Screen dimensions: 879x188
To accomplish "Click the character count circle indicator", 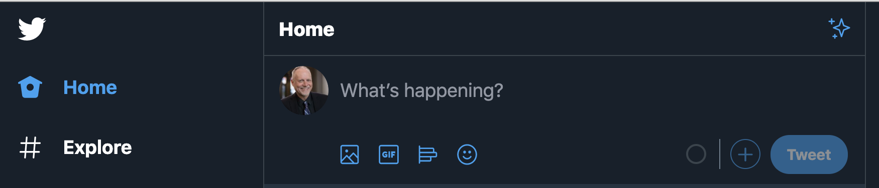I will coord(696,154).
